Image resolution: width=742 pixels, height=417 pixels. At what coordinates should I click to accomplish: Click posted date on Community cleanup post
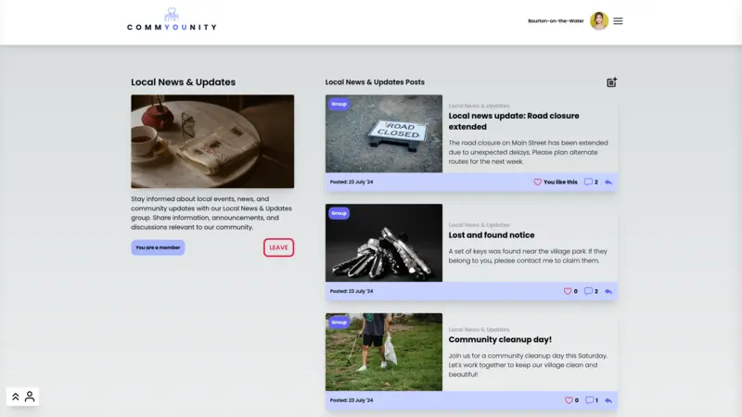[x=352, y=400]
